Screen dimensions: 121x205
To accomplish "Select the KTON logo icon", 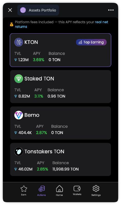I will [18, 42].
